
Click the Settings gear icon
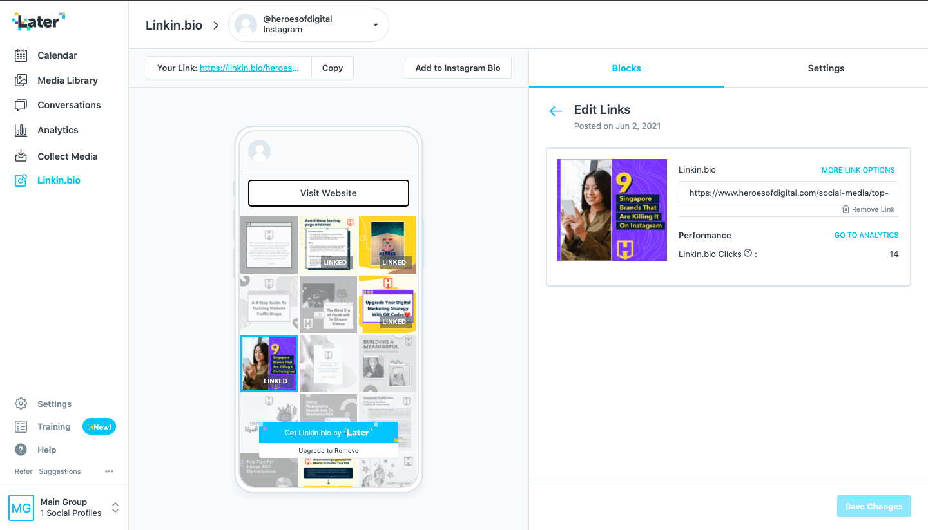(x=21, y=404)
